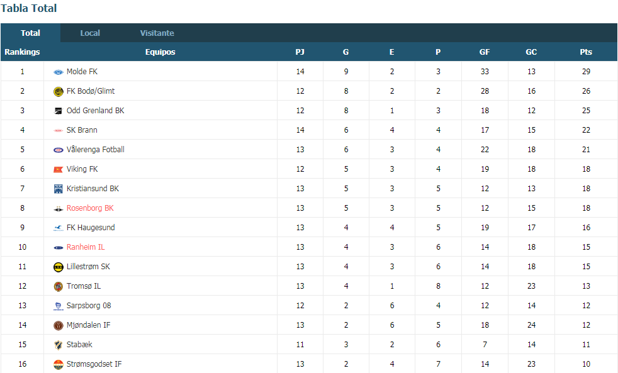Screen dimensions: 618x373
Task: Click the Mjøndalen IF brown crest
Action: 59,326
